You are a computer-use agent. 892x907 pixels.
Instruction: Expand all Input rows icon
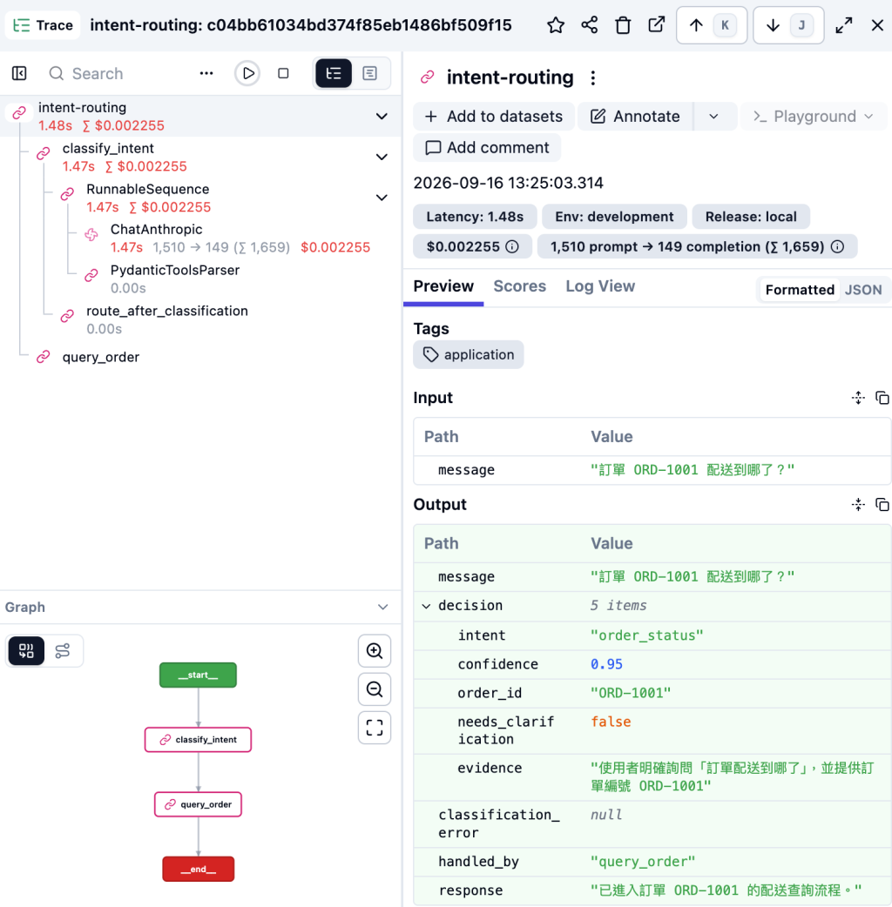pos(858,398)
